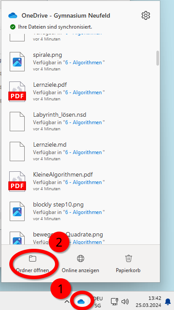Click the Labyrinth_lösen.nsd file icon

17,122
